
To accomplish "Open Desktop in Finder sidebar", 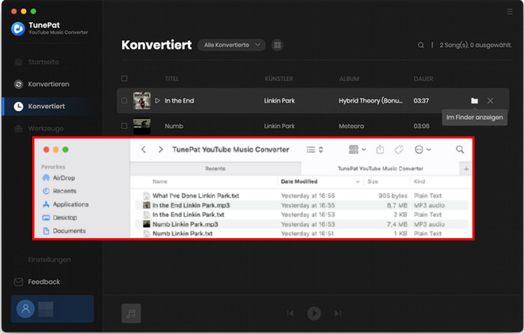I will pos(60,218).
